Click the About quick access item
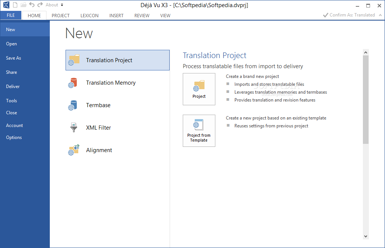 52,5
